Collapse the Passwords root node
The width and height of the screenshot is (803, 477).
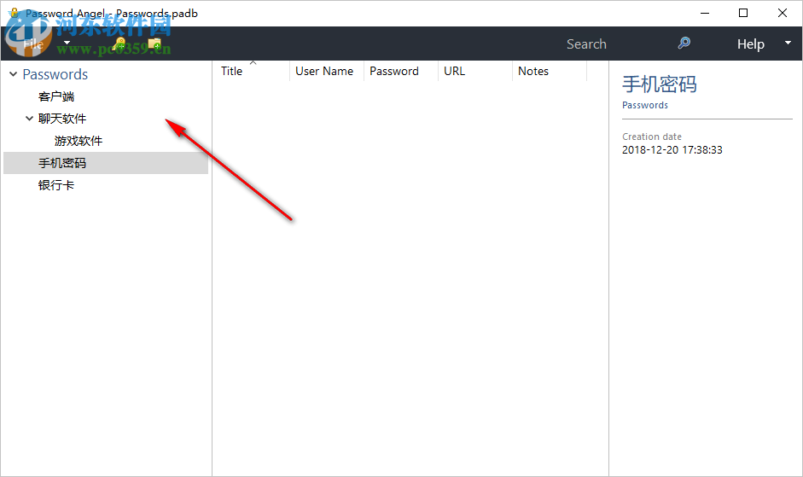pos(14,74)
